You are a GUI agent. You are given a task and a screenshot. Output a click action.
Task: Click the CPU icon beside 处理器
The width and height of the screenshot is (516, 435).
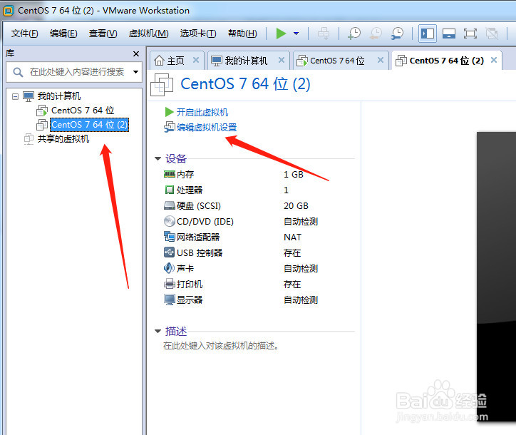(170, 190)
